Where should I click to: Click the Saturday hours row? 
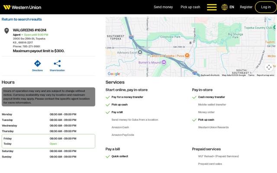pyautogui.click(x=48, y=151)
